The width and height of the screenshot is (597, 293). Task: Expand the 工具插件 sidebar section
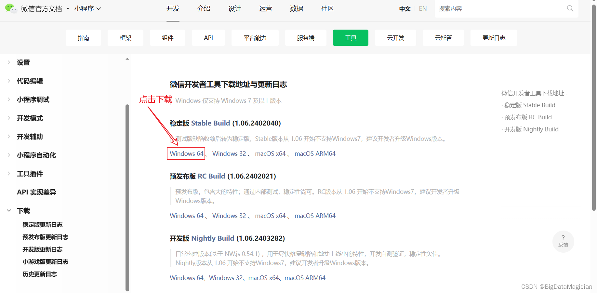tap(9, 174)
